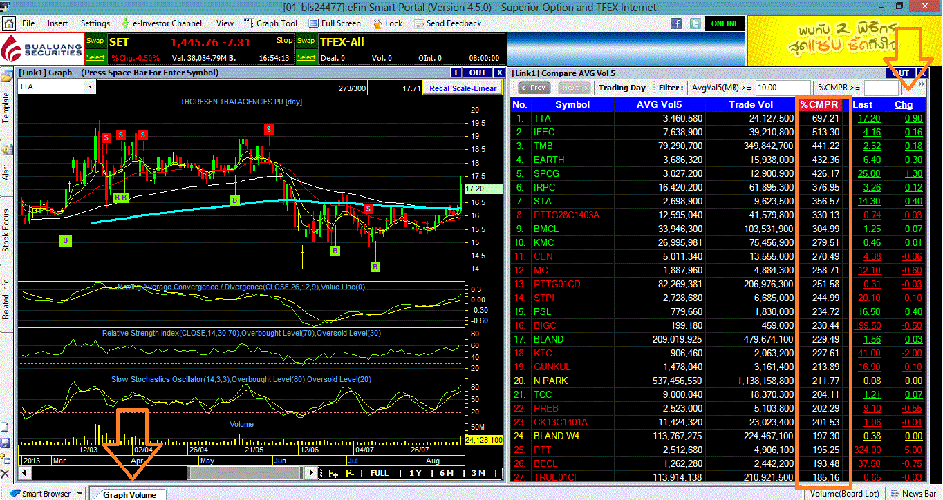
Task: Click the chart horizontal scrollbar thumb
Action: click(x=245, y=473)
